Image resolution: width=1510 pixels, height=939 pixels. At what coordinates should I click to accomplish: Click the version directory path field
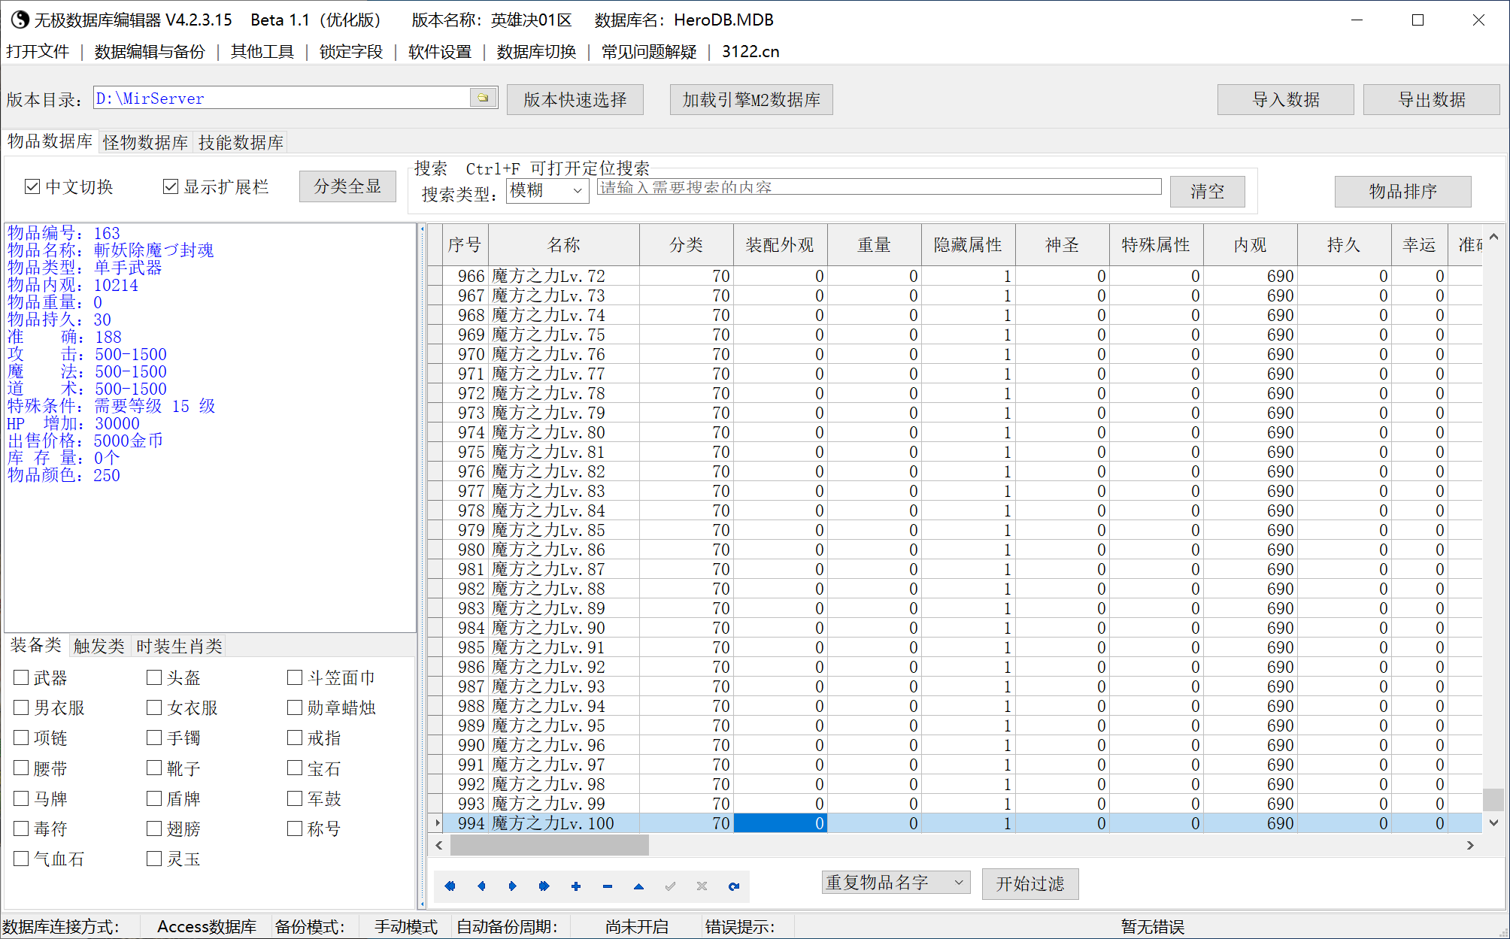(282, 98)
